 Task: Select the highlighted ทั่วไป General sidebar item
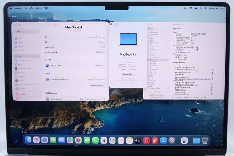27,56
